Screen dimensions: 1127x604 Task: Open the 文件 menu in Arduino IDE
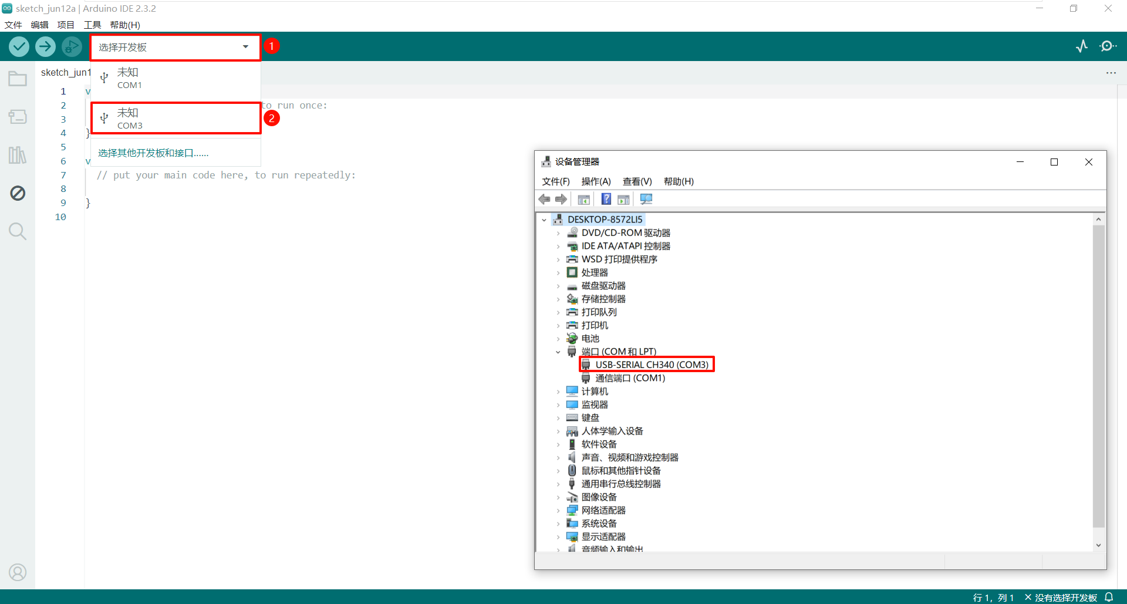pyautogui.click(x=13, y=25)
